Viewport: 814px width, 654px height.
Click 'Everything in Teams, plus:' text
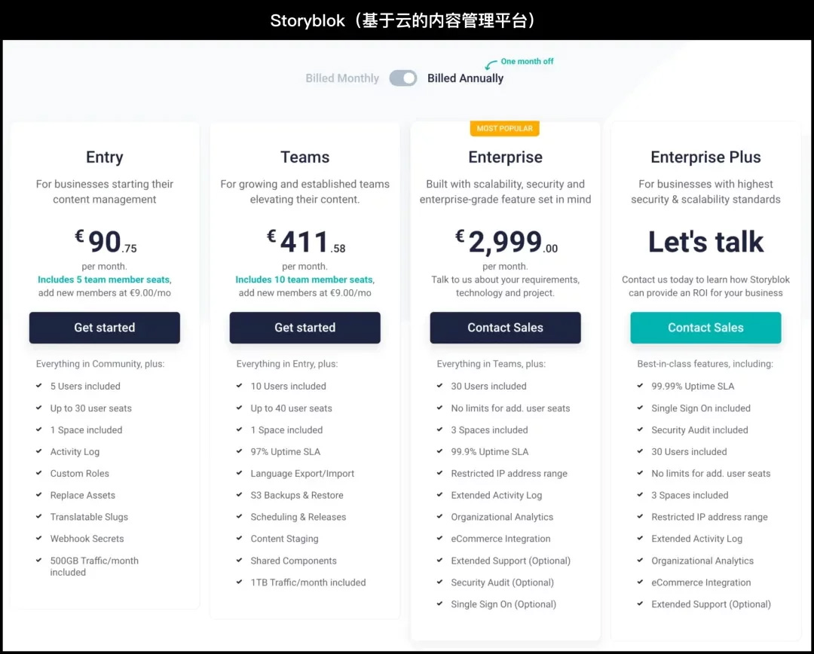point(491,364)
